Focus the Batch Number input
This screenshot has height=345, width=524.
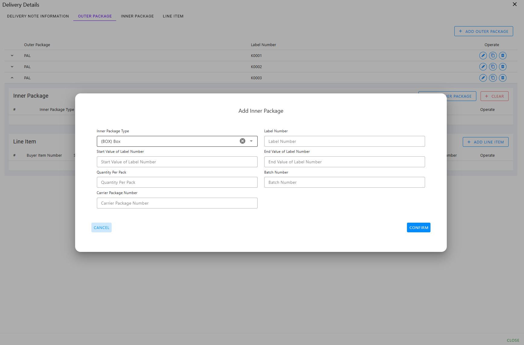(x=345, y=182)
